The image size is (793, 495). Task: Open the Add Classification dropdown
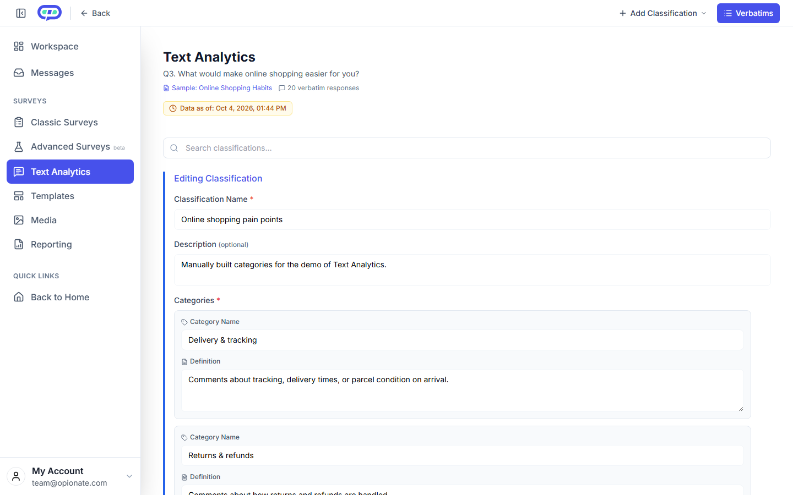coord(663,13)
